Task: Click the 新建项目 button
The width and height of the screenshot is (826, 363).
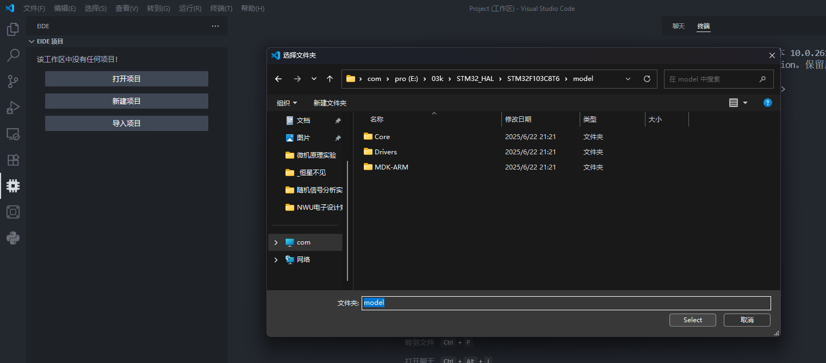Action: click(x=126, y=101)
